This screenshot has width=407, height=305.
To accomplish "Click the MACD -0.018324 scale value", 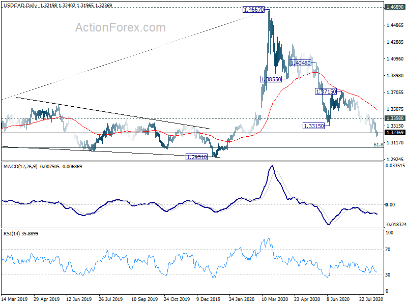I will click(x=395, y=224).
